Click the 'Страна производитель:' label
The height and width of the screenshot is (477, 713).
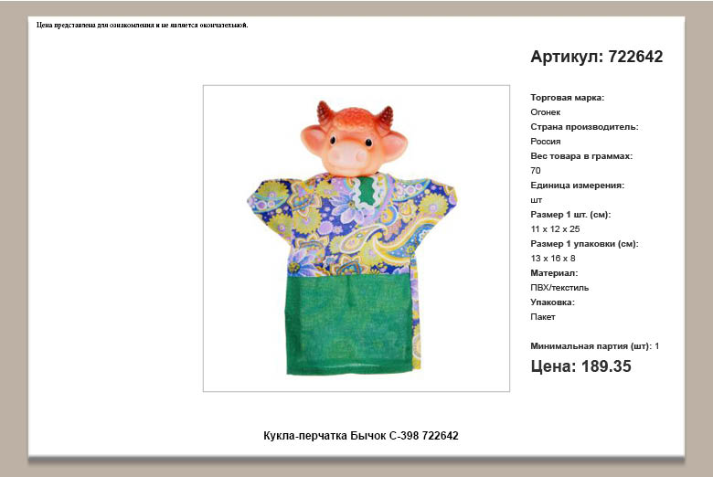584,127
